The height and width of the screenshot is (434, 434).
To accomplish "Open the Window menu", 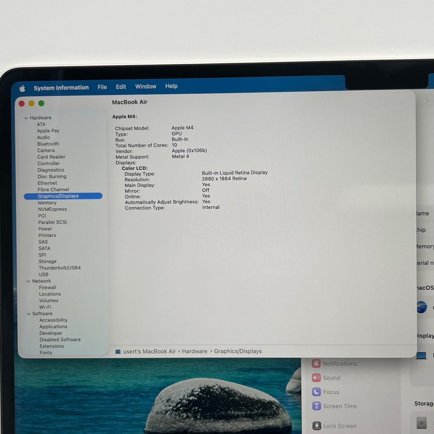I will click(x=146, y=86).
